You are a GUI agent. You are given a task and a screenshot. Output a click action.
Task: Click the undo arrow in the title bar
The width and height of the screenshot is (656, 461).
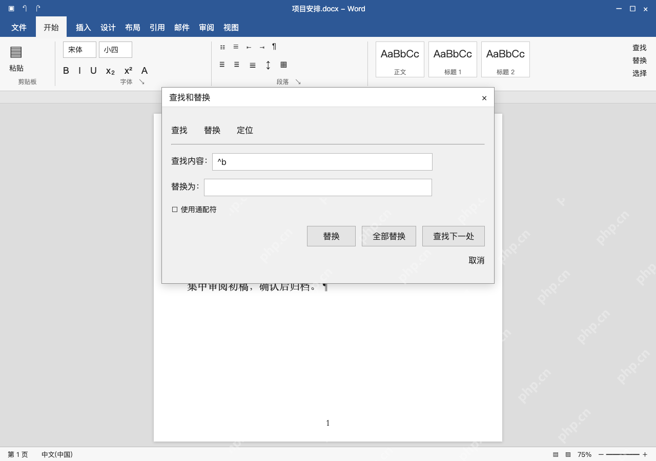[25, 8]
